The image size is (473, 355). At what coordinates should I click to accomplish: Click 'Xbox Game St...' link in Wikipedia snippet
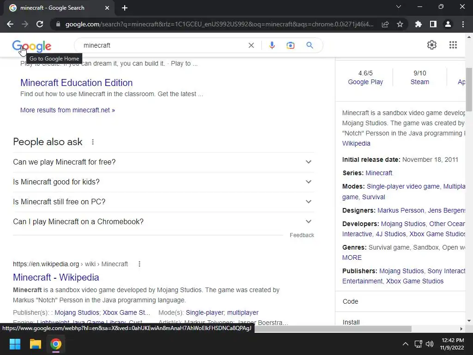coord(126,313)
